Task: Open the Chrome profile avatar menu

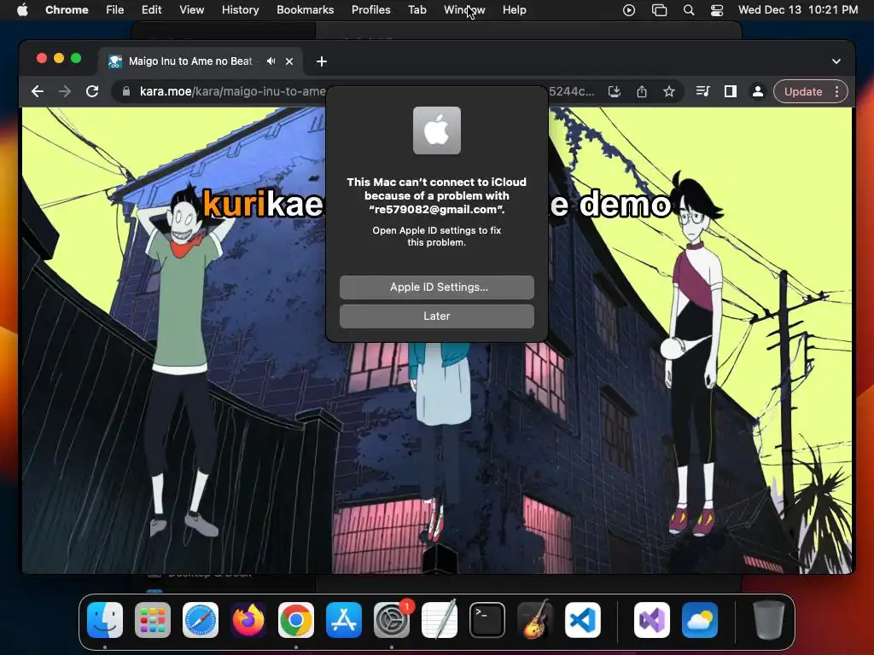Action: [x=758, y=91]
